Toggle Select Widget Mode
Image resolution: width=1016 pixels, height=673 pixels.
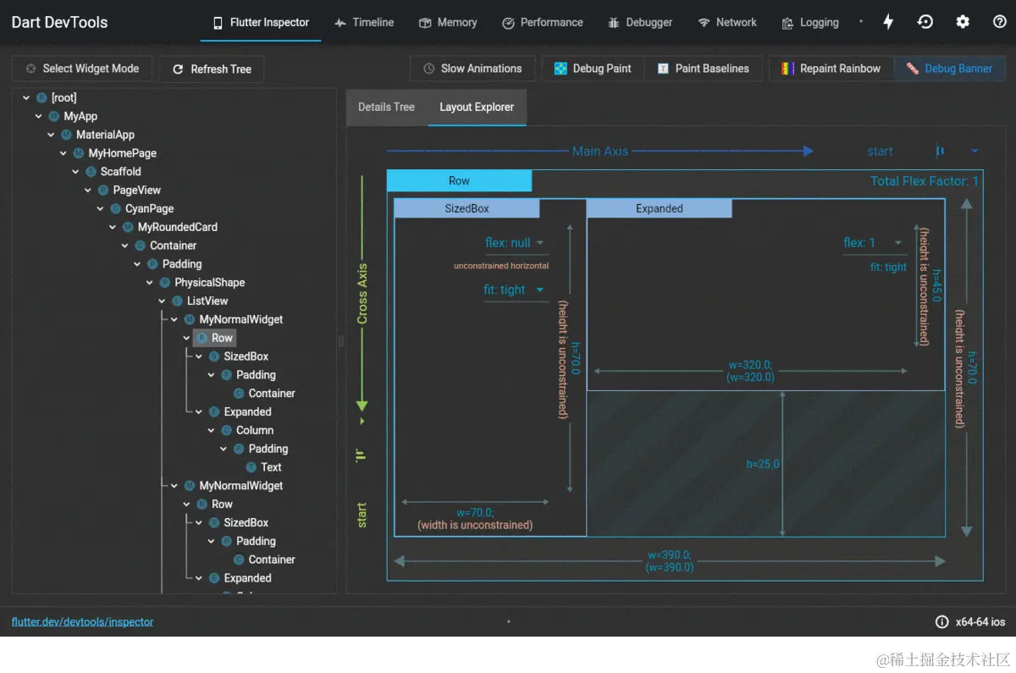[82, 69]
